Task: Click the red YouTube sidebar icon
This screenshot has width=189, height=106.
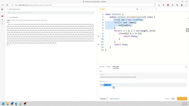Action: pos(2,16)
